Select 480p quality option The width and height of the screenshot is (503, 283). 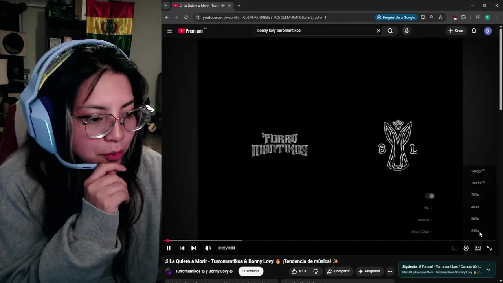coord(475,207)
